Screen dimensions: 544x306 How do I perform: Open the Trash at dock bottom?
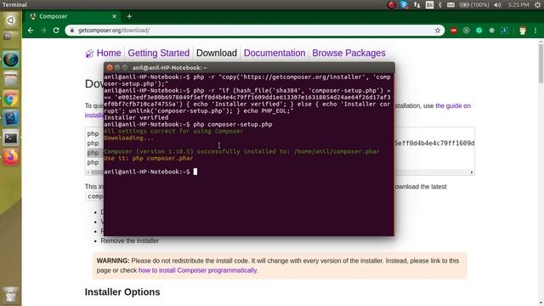coord(10,295)
